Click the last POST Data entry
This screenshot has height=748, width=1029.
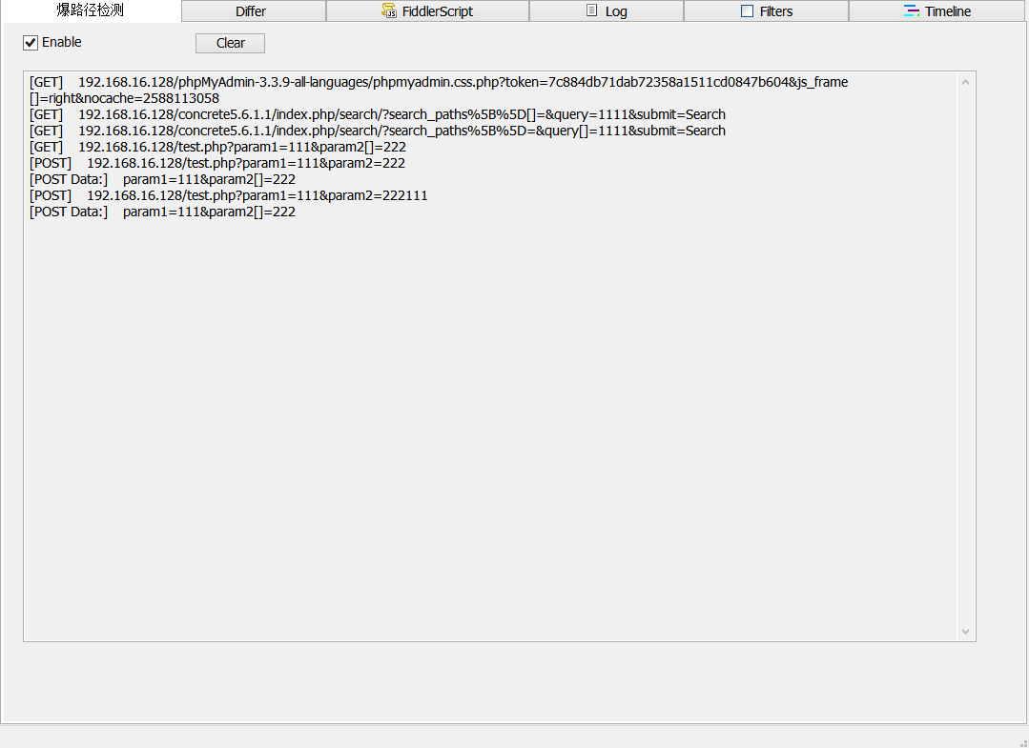pyautogui.click(x=162, y=212)
